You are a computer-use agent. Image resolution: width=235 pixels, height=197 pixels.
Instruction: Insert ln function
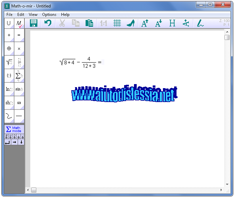click(x=9, y=89)
